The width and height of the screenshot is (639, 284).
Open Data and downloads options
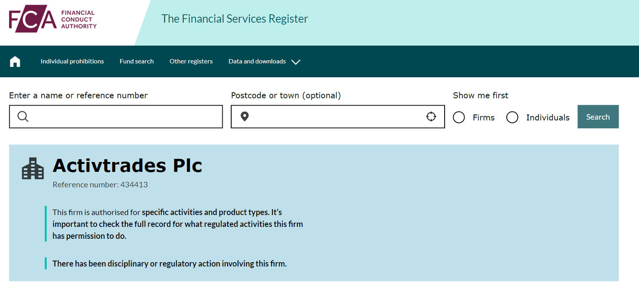click(257, 61)
